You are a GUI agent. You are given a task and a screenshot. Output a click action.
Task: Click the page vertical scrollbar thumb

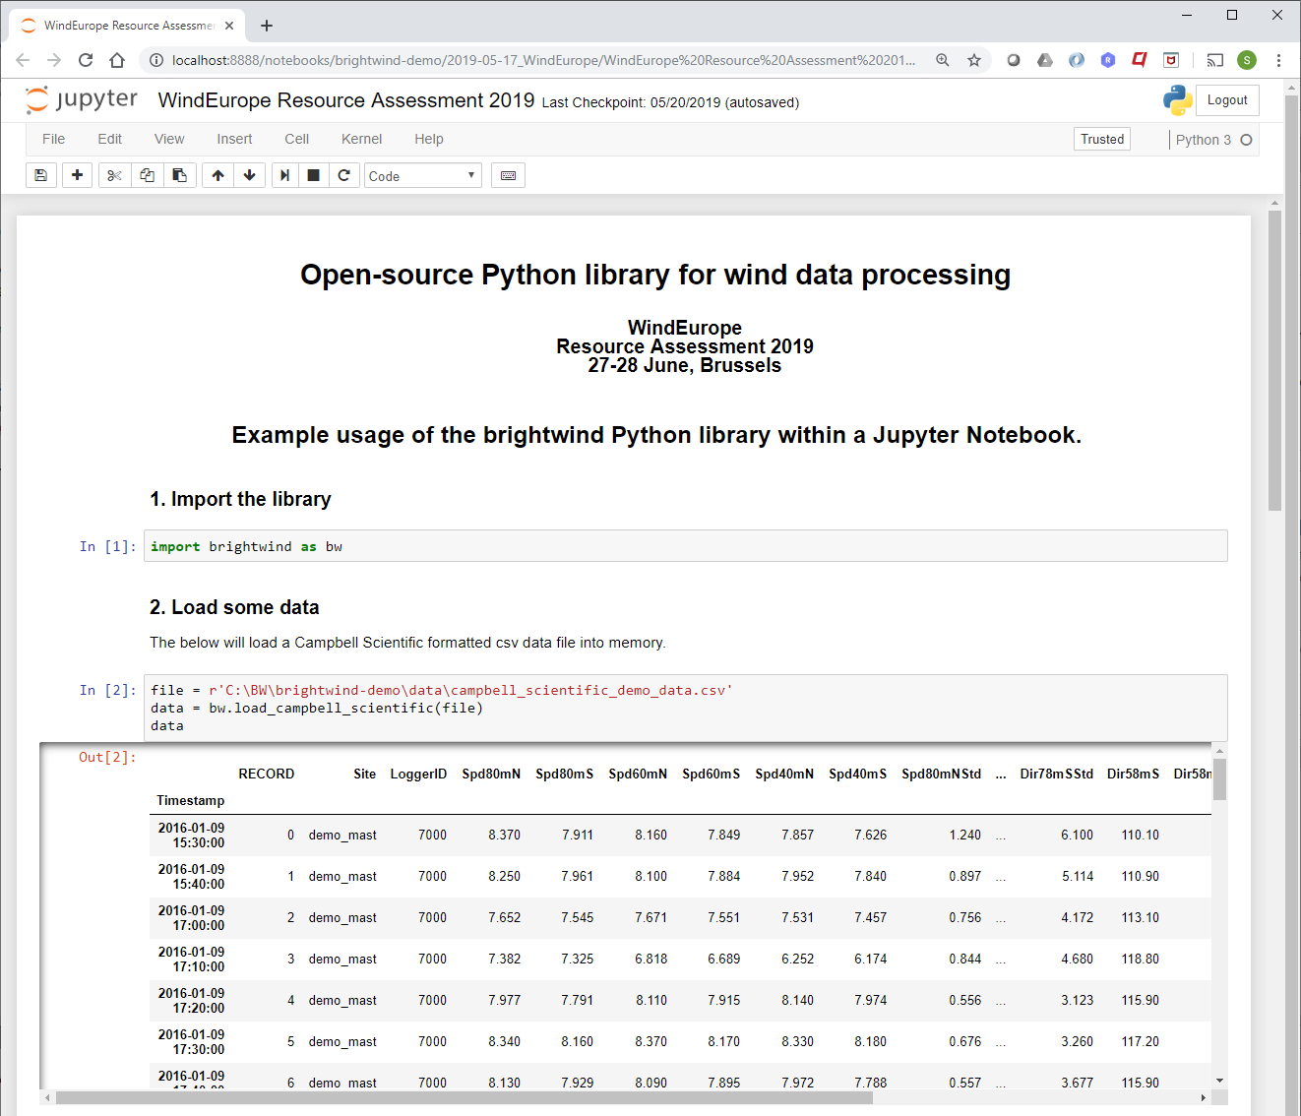[x=1274, y=360]
